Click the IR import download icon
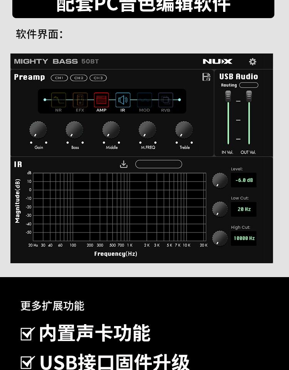The width and height of the screenshot is (289, 370). (x=124, y=164)
